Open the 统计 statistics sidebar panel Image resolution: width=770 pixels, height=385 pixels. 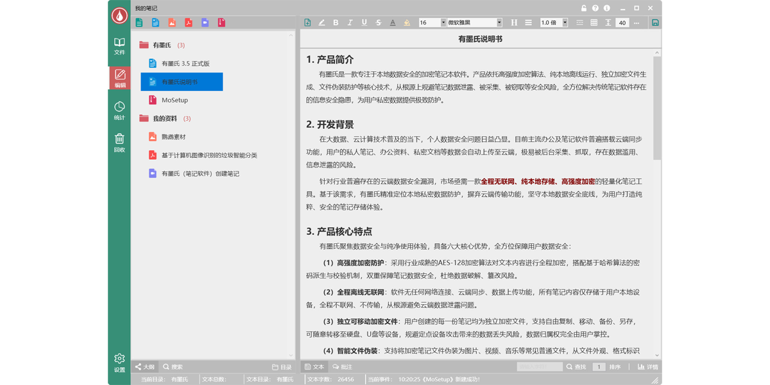tap(119, 110)
